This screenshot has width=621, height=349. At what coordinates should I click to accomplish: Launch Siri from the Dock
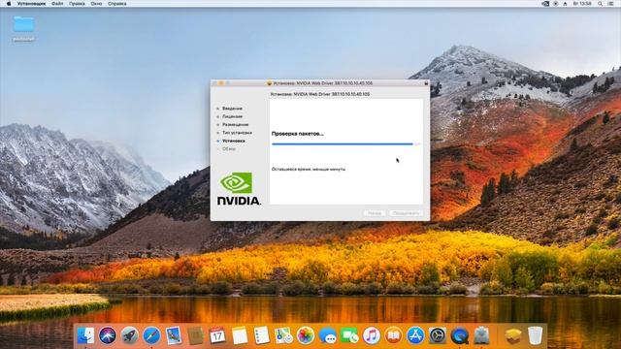pyautogui.click(x=108, y=335)
